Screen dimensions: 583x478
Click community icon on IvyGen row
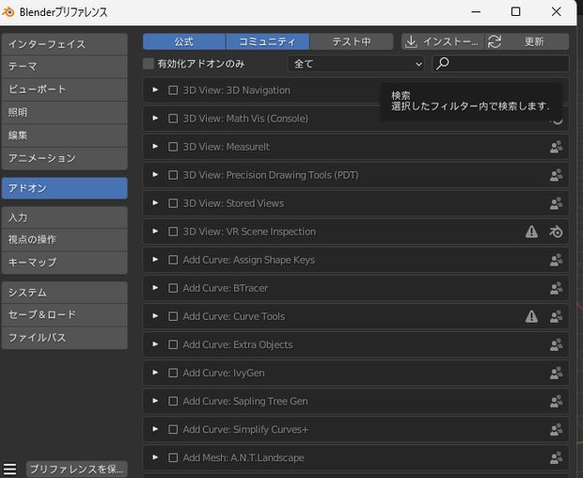point(556,374)
